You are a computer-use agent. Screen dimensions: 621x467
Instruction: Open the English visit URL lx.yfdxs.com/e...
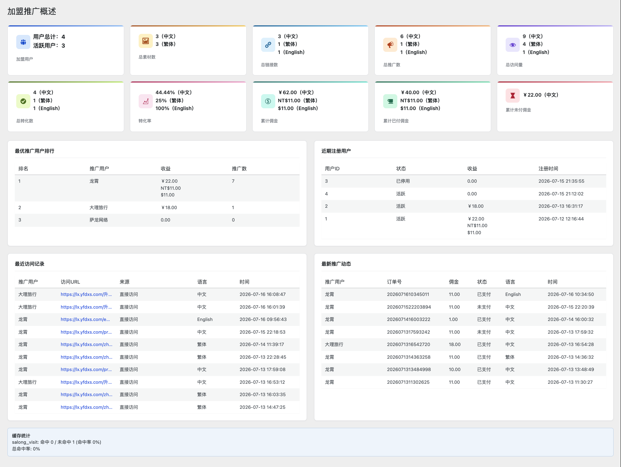coord(85,320)
